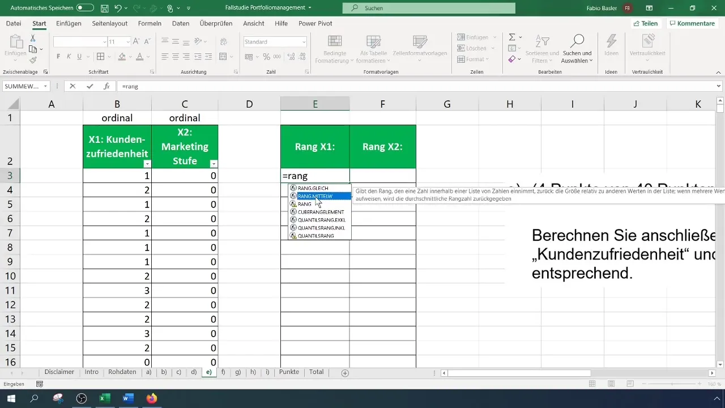Click the Suchen search field
The image size is (725, 408).
[429, 8]
